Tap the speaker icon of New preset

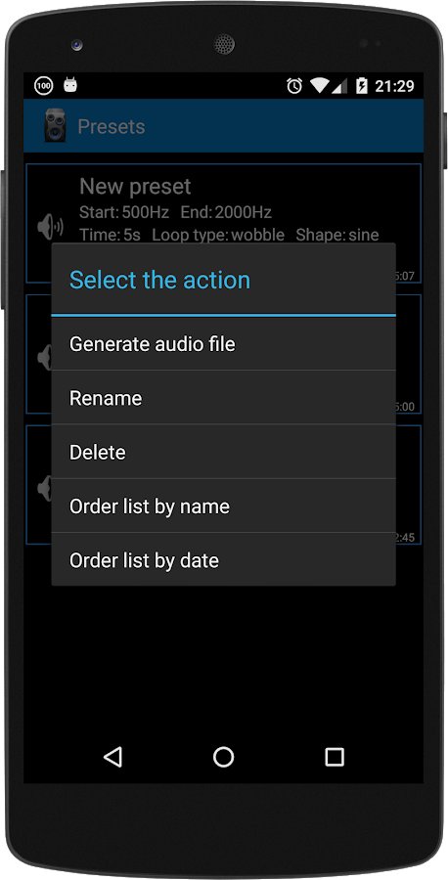coord(50,227)
